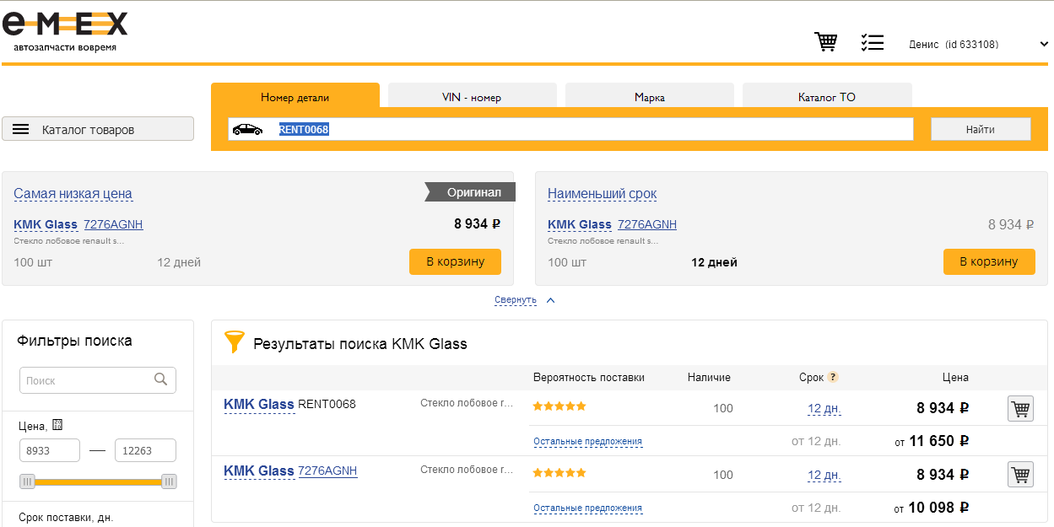Screen dimensions: 1054x527
Task: Click the Вероятность поставки column header
Action: 588,377
